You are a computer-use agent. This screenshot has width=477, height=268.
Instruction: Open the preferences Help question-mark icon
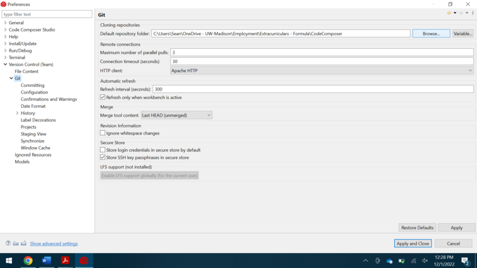(x=8, y=243)
